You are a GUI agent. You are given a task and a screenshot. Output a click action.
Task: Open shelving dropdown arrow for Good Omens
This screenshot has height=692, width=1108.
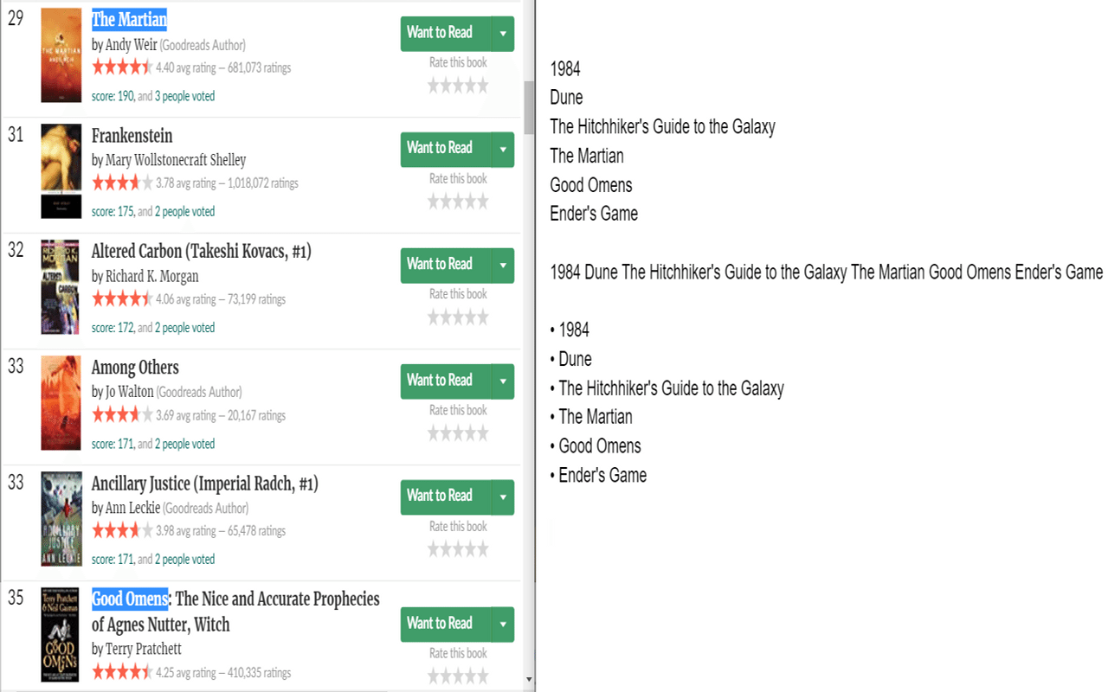tap(503, 624)
